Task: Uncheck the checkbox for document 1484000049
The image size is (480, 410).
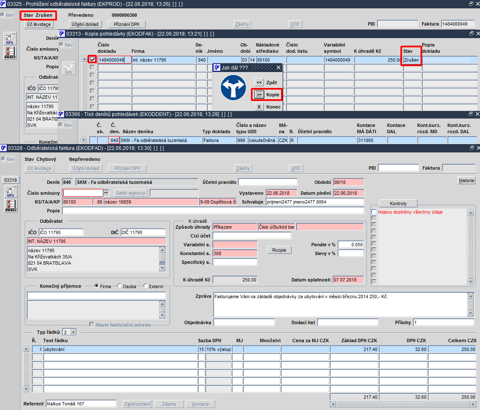Action: coord(92,60)
